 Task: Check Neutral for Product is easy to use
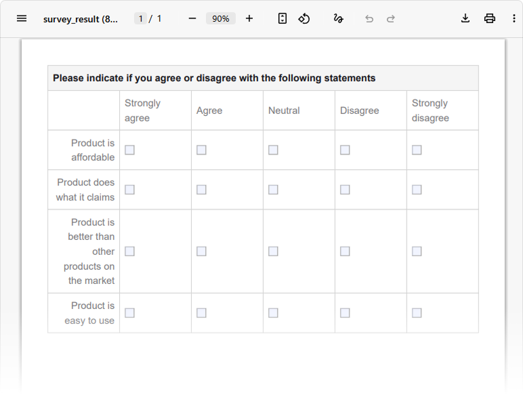click(273, 313)
